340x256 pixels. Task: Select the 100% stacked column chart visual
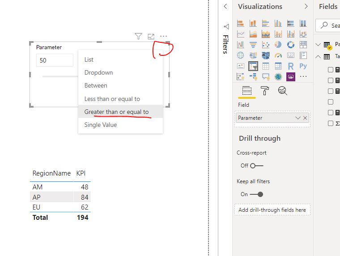pyautogui.click(x=303, y=23)
